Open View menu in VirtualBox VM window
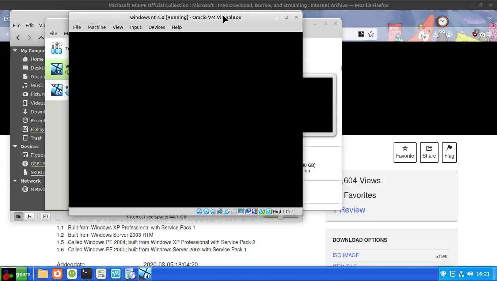Screen dimensions: 497x281 click(x=118, y=27)
